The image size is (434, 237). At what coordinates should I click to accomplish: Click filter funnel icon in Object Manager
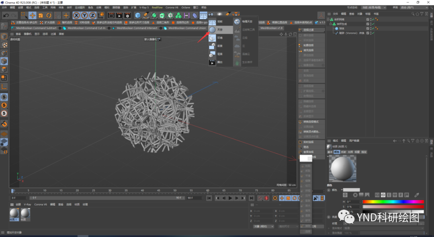pos(422,14)
